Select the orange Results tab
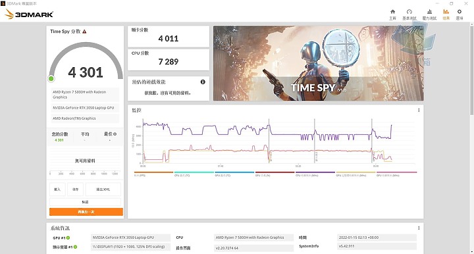Image resolution: width=474 pixels, height=254 pixels. coord(446,14)
